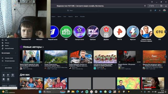Click the Смотреть позже bookmark icon
This screenshot has width=168, height=94.
pos(2,58)
